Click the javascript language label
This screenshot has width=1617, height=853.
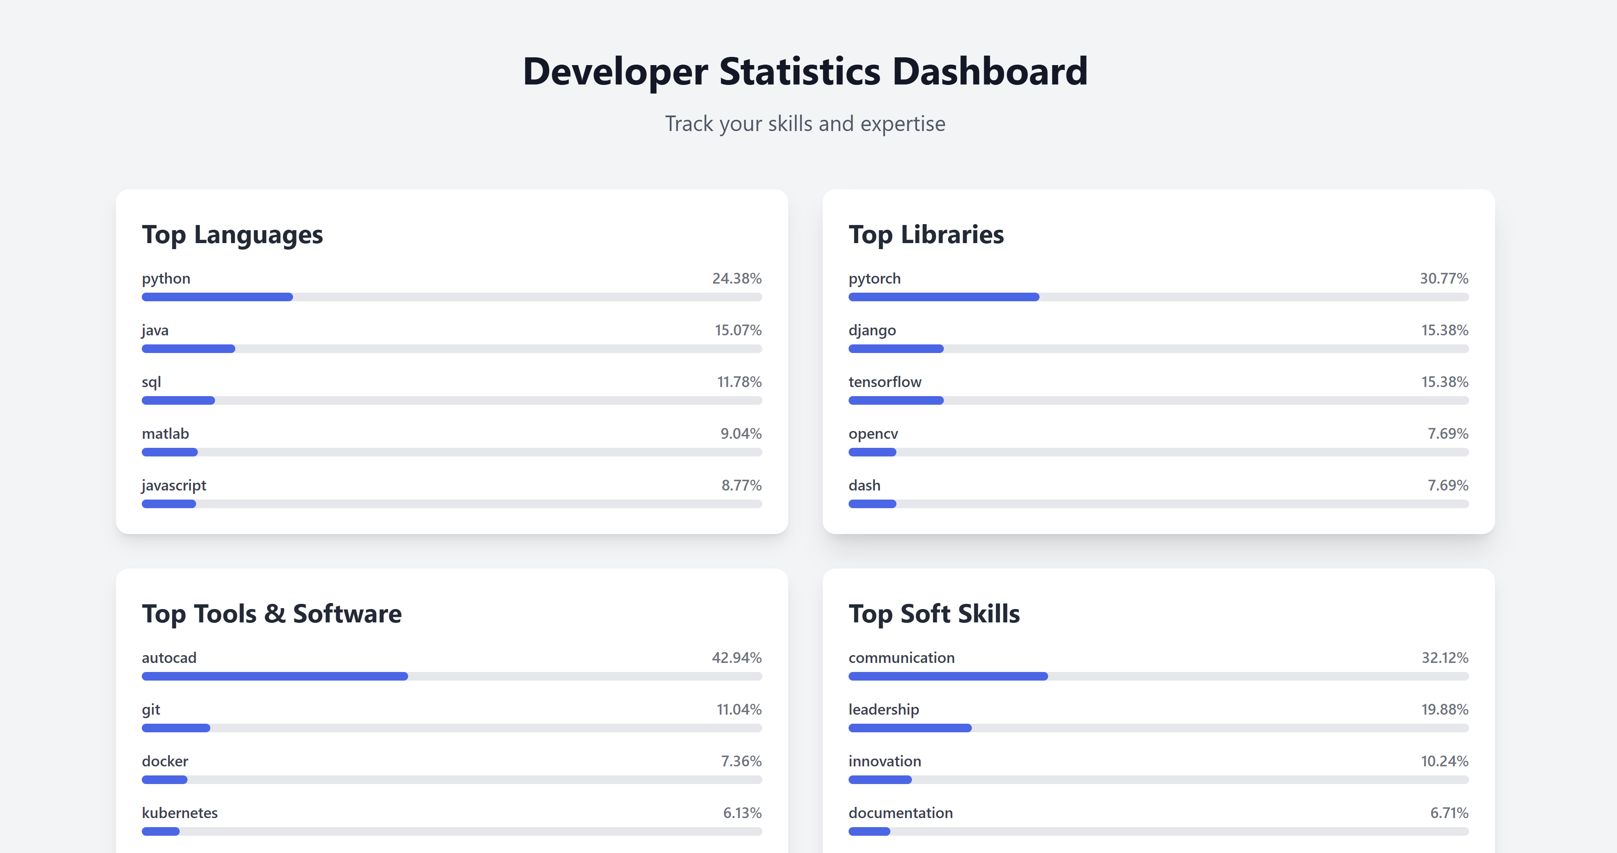(174, 485)
